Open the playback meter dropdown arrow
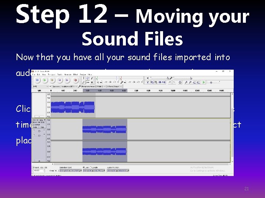 (101, 82)
